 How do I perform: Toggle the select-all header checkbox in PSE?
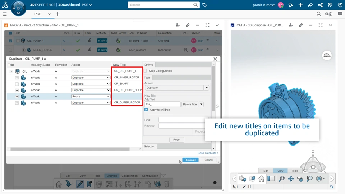click(10, 33)
